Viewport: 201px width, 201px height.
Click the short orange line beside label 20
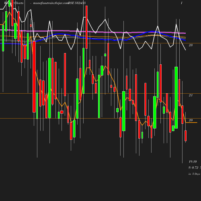[191, 123]
